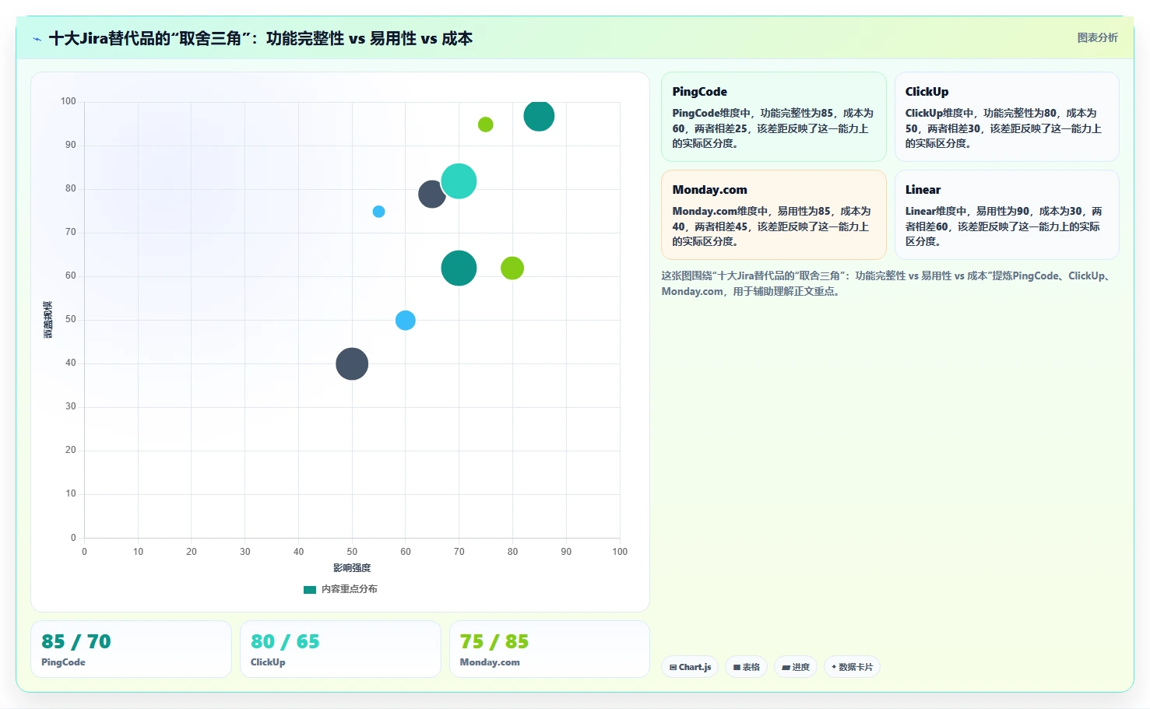Click the Monday.com card description mentioning 相差45
1150x709 pixels.
(x=773, y=226)
